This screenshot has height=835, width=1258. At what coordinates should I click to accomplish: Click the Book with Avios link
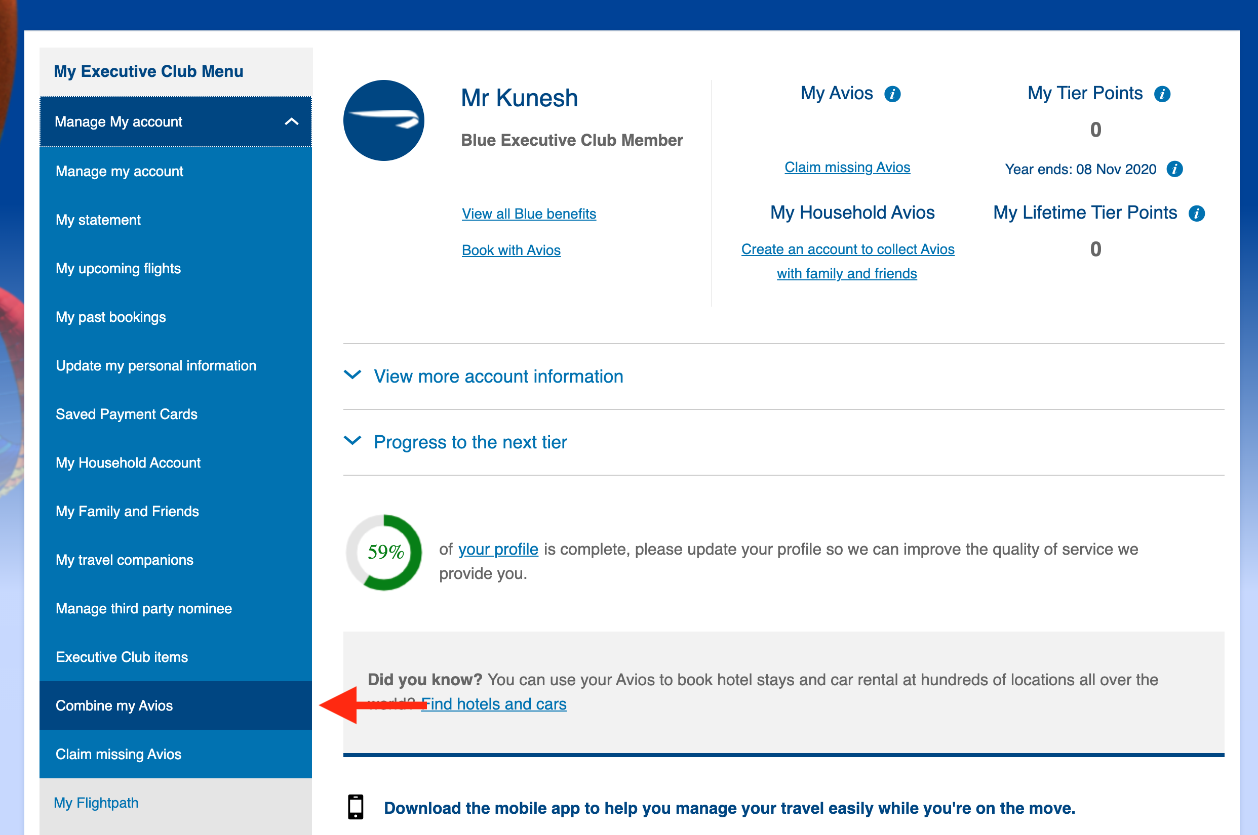point(511,251)
